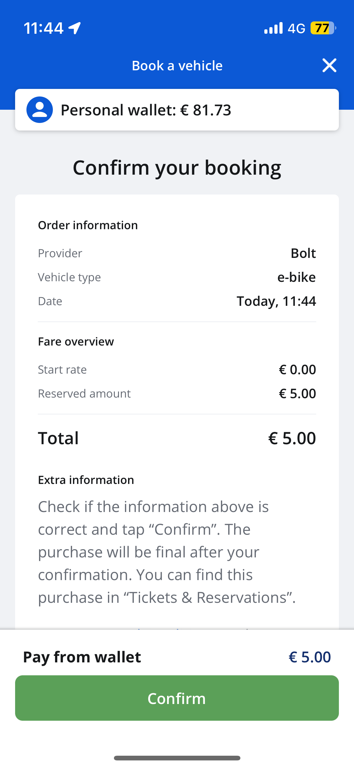Tap the cellular signal bars icon
This screenshot has height=768, width=354.
coord(273,28)
